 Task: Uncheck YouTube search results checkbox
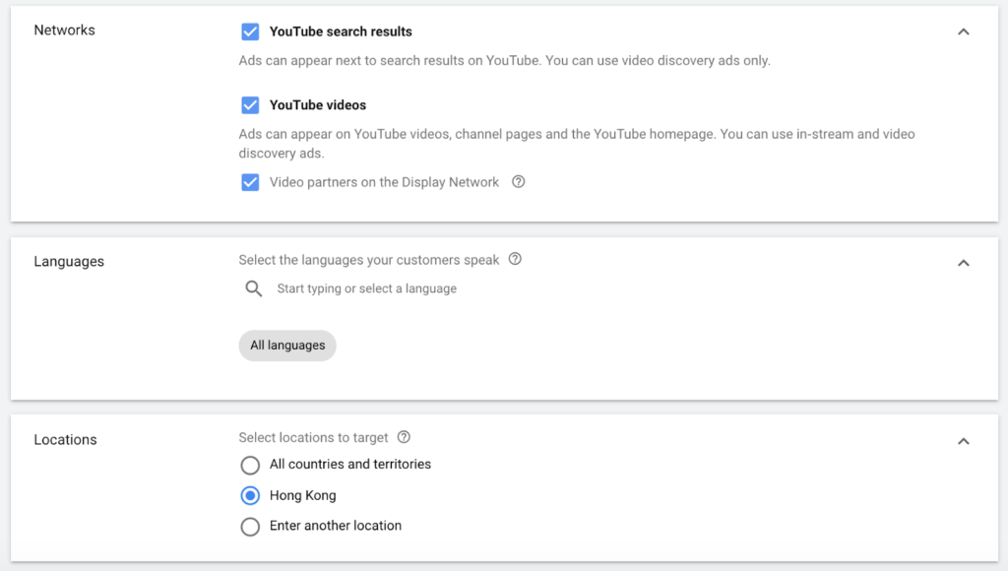pos(250,32)
